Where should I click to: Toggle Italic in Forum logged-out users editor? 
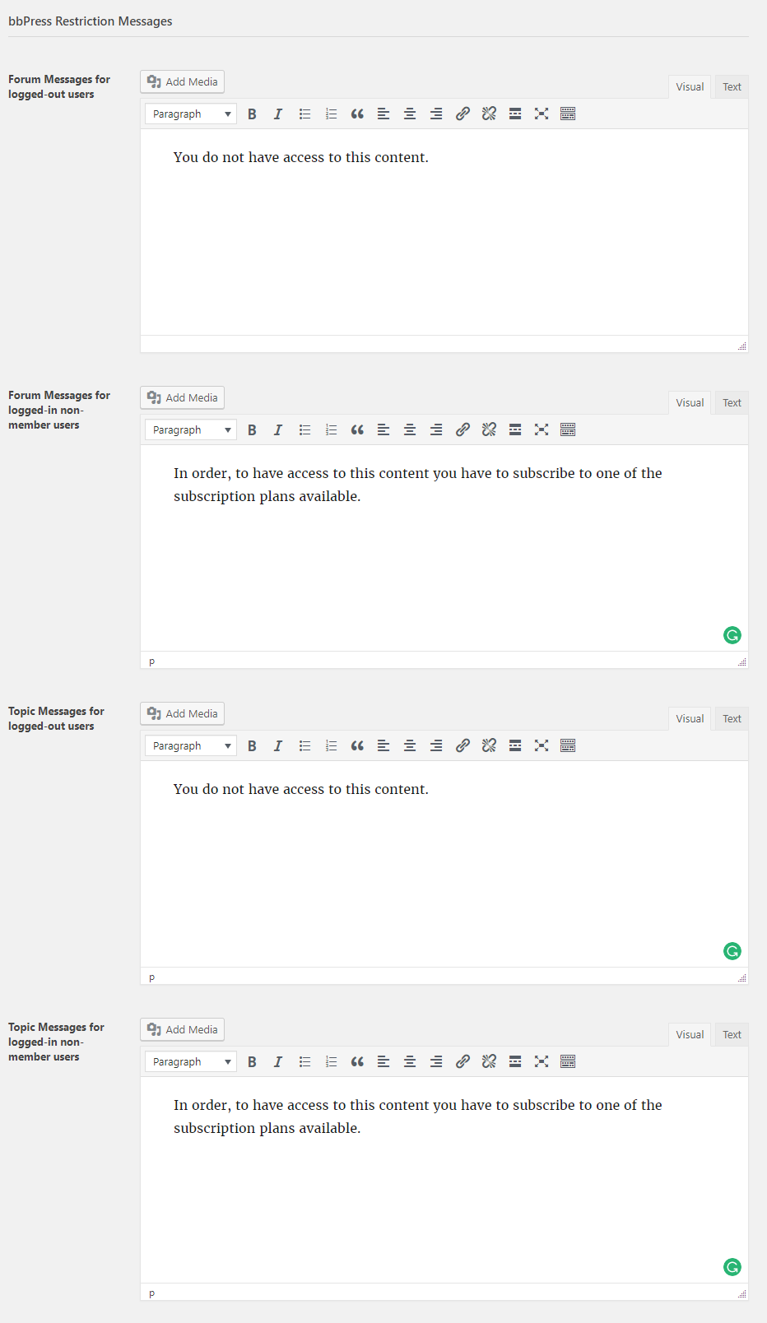(x=278, y=114)
